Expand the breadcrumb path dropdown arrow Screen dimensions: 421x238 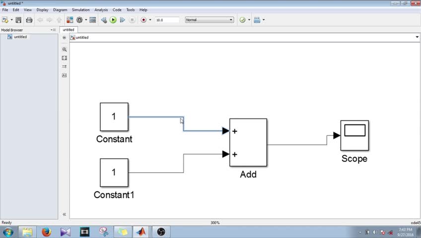click(x=417, y=37)
